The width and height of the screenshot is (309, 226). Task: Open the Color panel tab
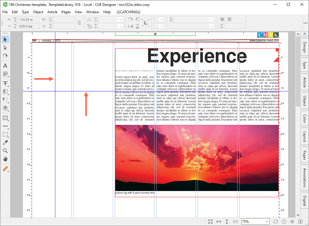(305, 121)
